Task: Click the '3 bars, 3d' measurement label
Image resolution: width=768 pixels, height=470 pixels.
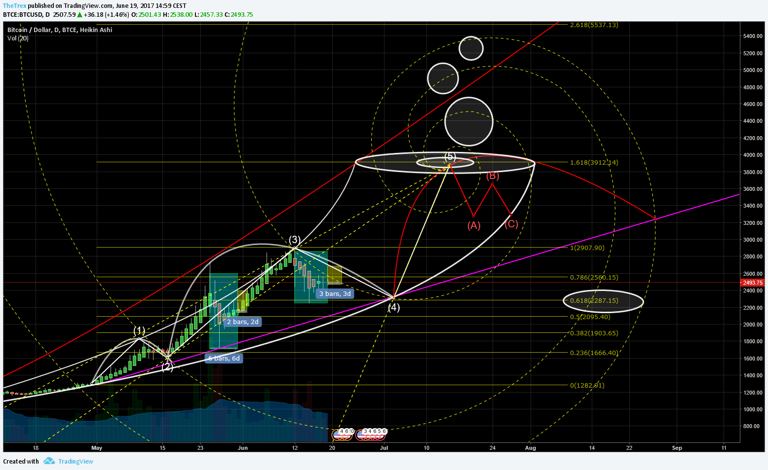Action: point(335,293)
